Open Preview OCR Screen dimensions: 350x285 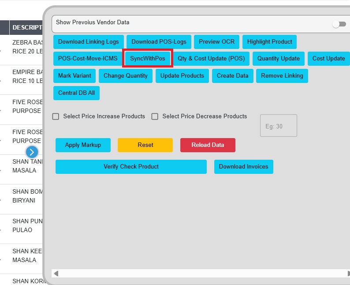216,42
